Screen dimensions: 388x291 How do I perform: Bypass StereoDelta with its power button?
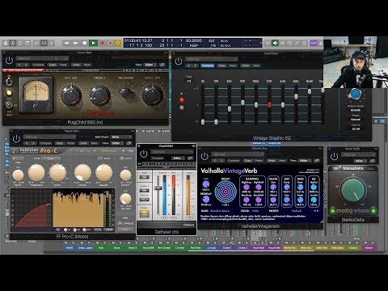tap(334, 157)
